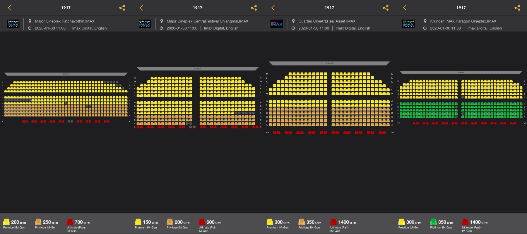The image size is (527, 234).
Task: Go back from the Krungsri IMAX Paragon screen
Action: click(405, 8)
